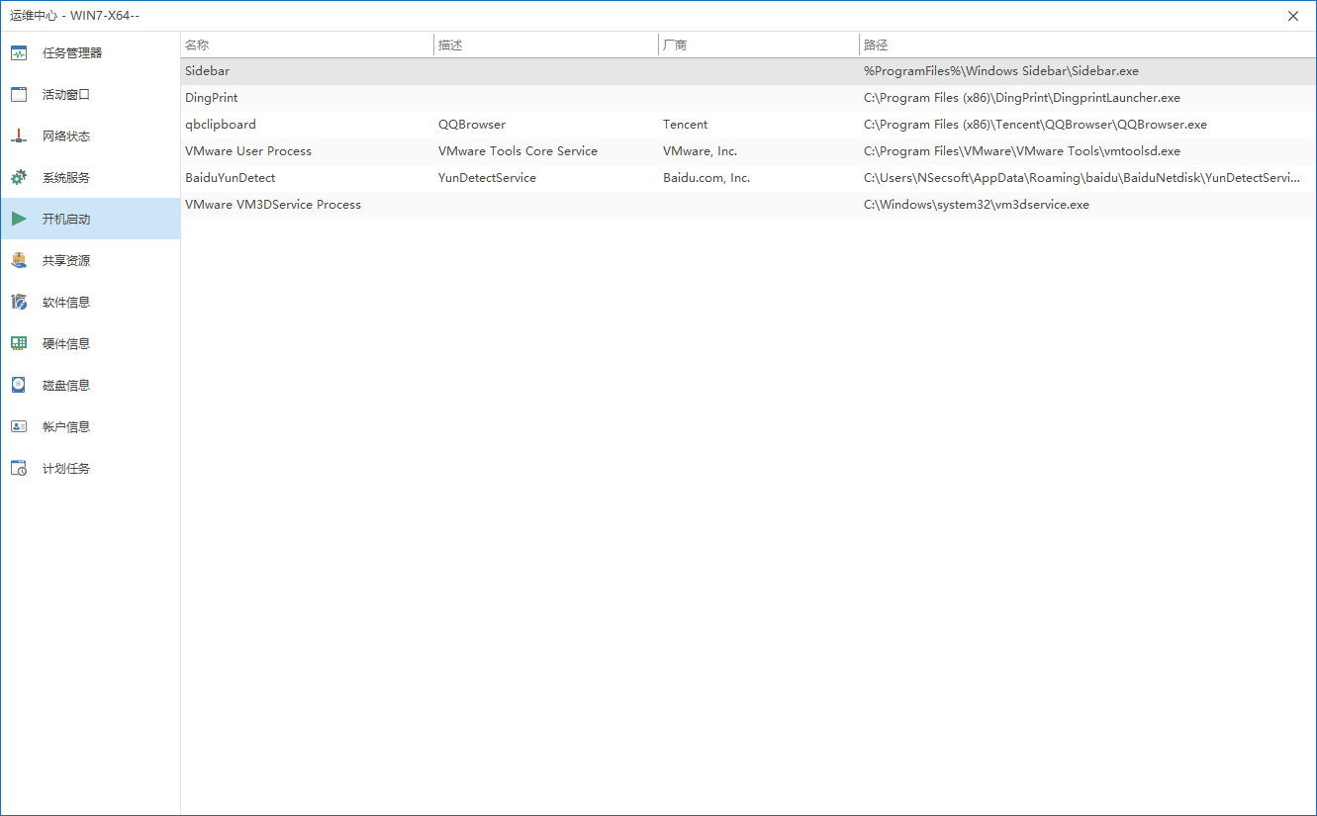The width and height of the screenshot is (1317, 816).
Task: Sort by the 描述 column header
Action: (x=546, y=45)
